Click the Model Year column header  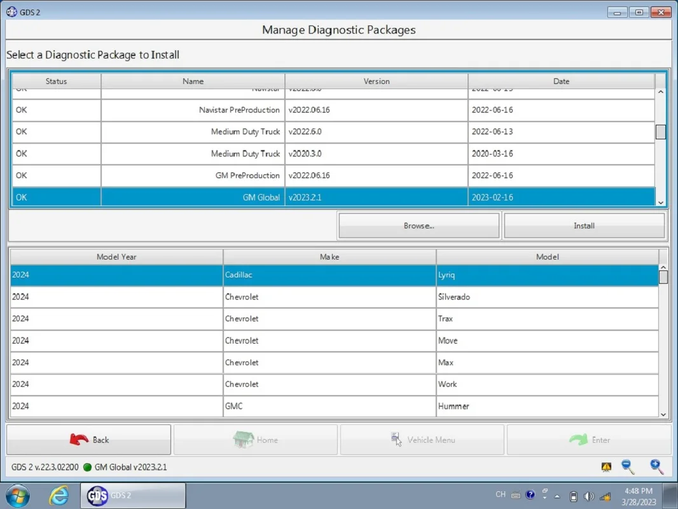(116, 257)
